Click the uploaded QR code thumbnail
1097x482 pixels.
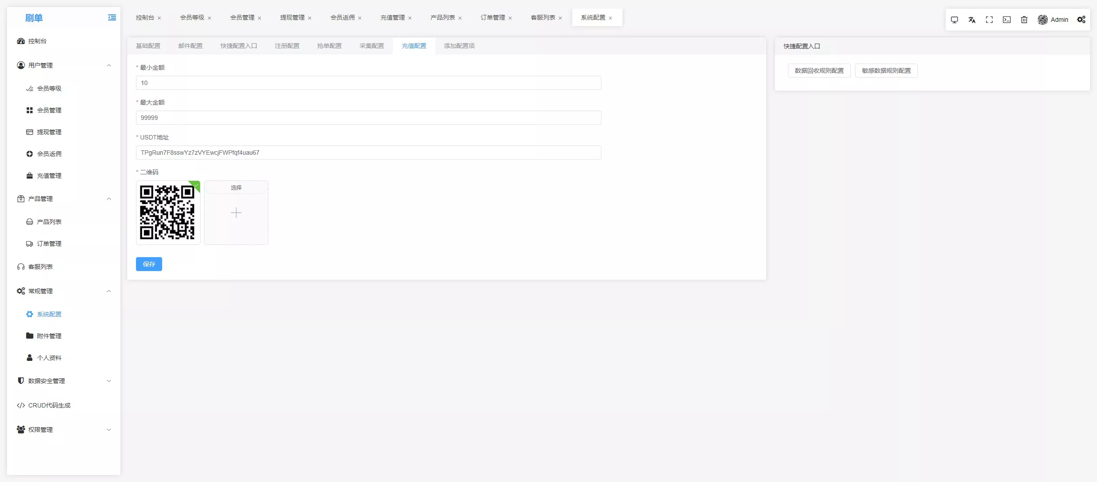tap(168, 213)
